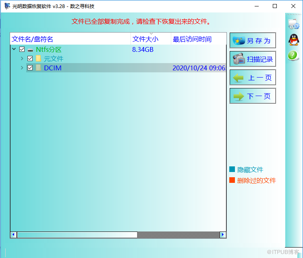Sort by 最后访问时间 column header
The width and height of the screenshot is (303, 258).
199,39
